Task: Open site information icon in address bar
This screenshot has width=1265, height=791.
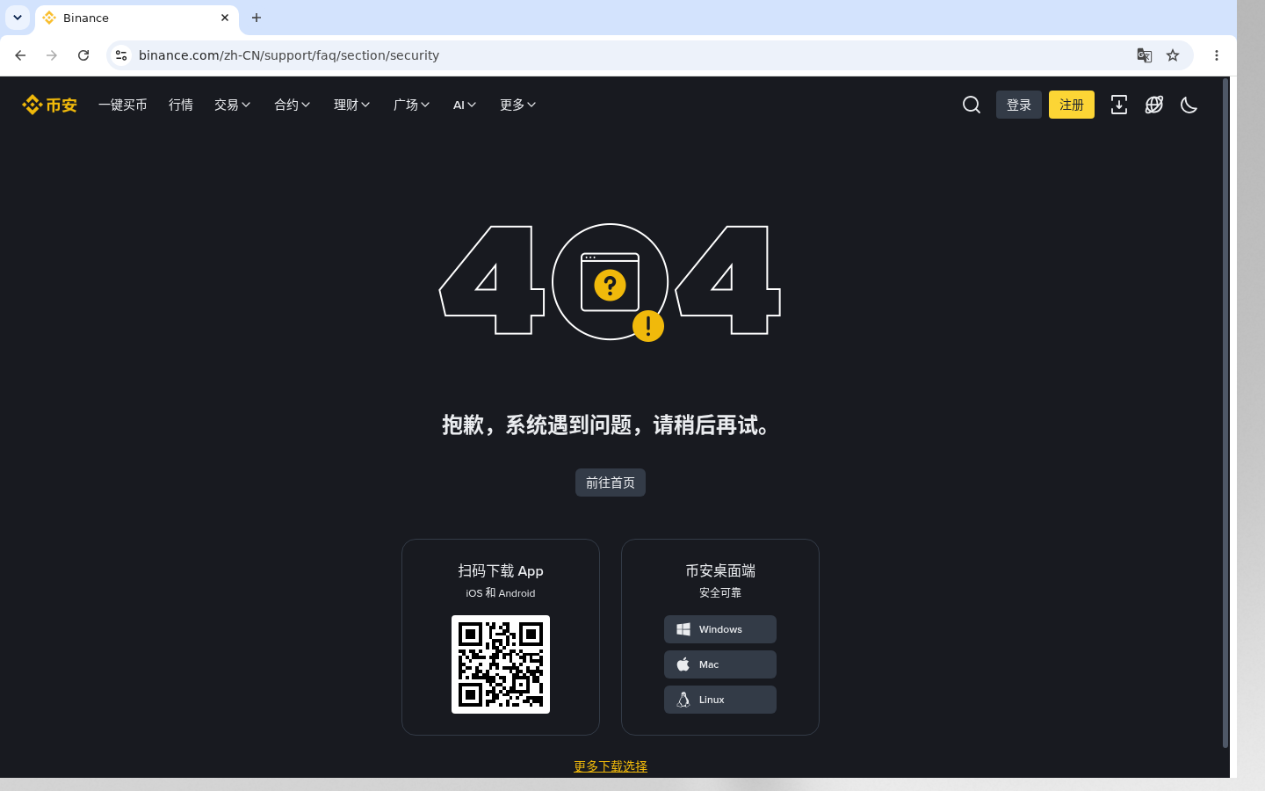Action: (121, 55)
